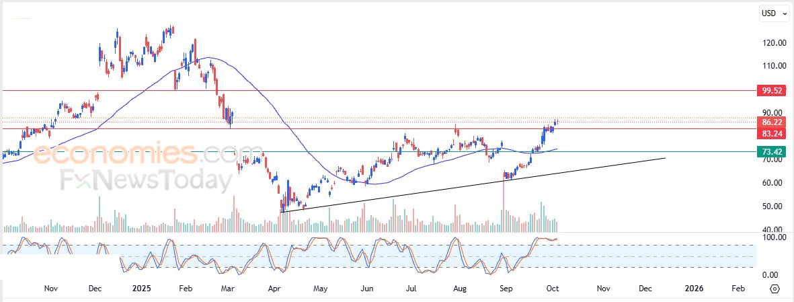Select the Apr label on time axis
The height and width of the screenshot is (302, 794).
point(274,289)
